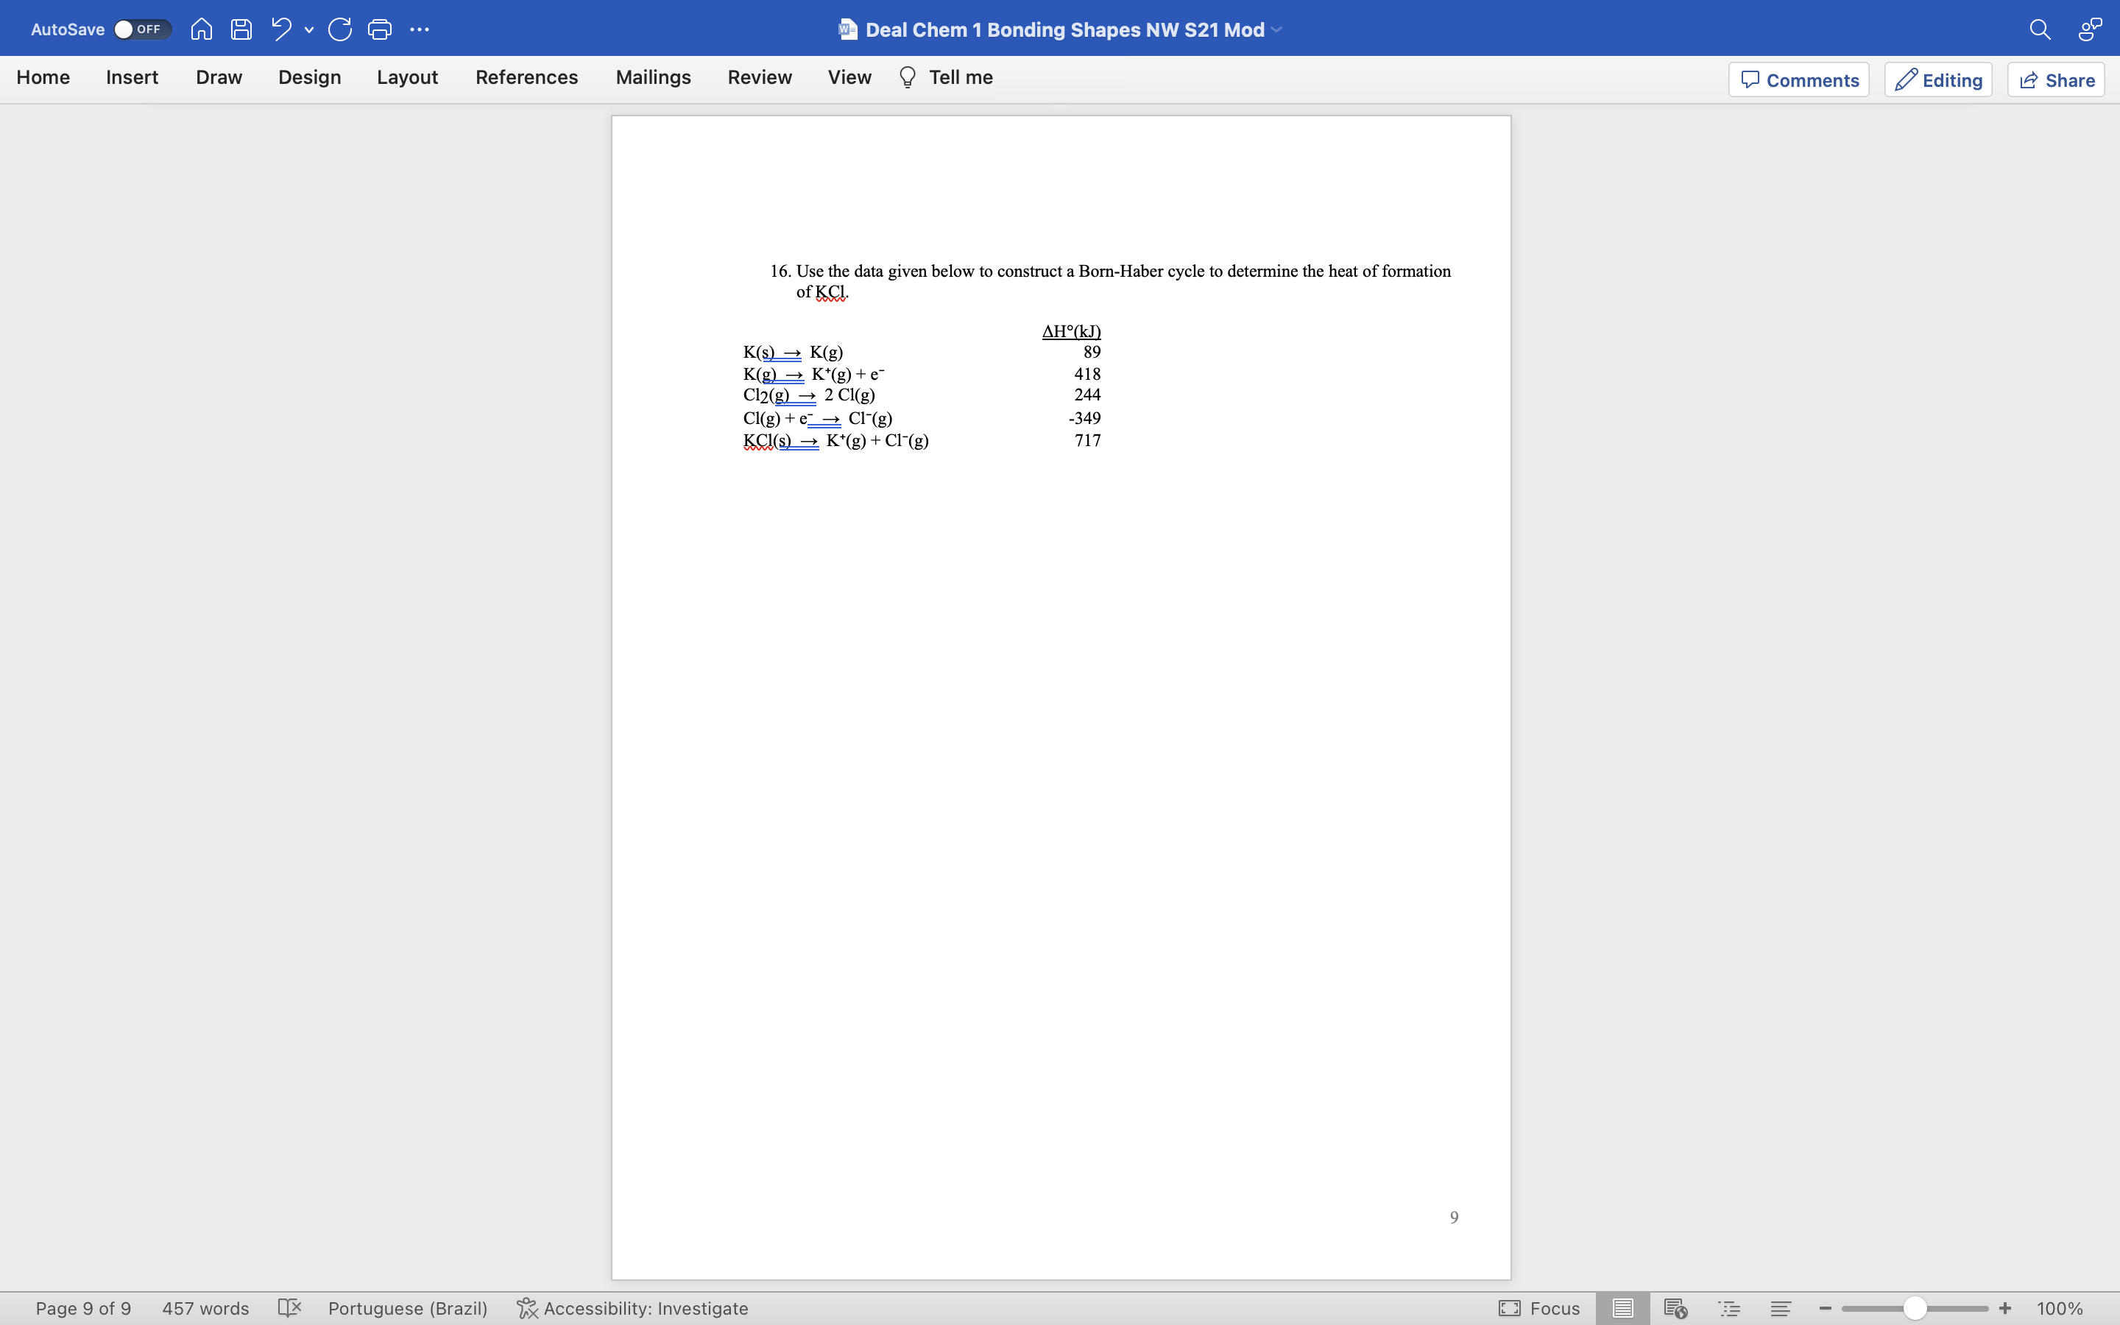Expand the undo history dropdown arrow

309,31
